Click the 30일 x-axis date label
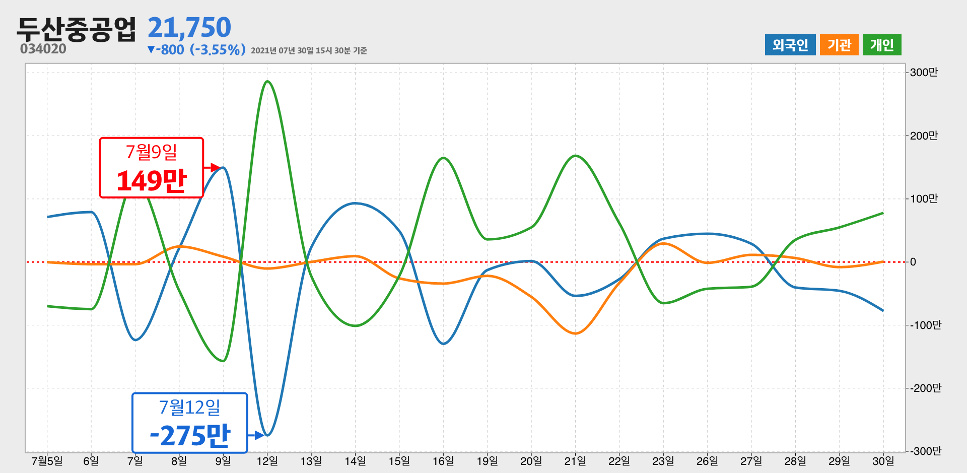967x473 pixels. (883, 461)
